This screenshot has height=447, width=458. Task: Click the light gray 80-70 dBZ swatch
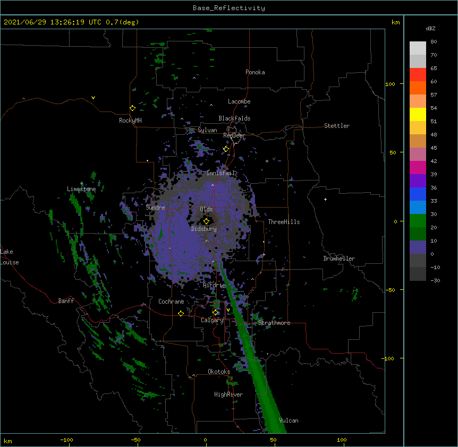tap(418, 48)
